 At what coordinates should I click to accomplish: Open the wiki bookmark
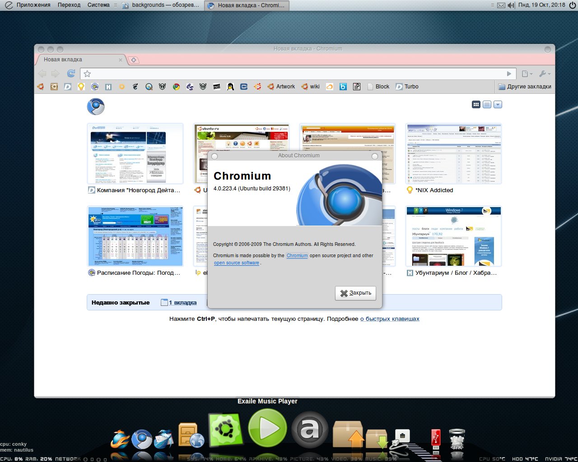point(311,87)
